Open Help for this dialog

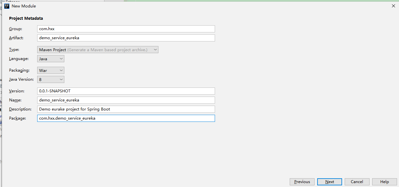point(384,182)
